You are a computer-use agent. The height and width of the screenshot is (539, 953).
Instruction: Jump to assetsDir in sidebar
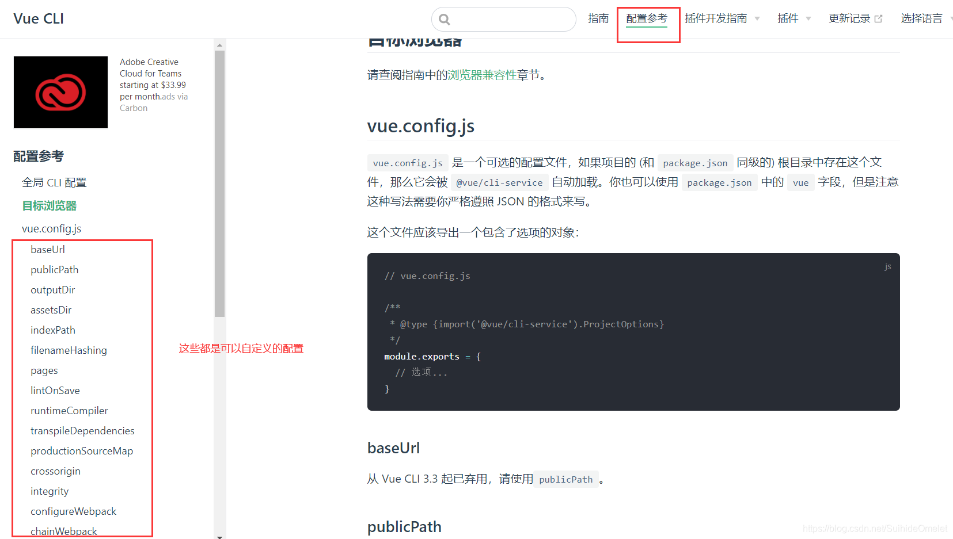(51, 309)
